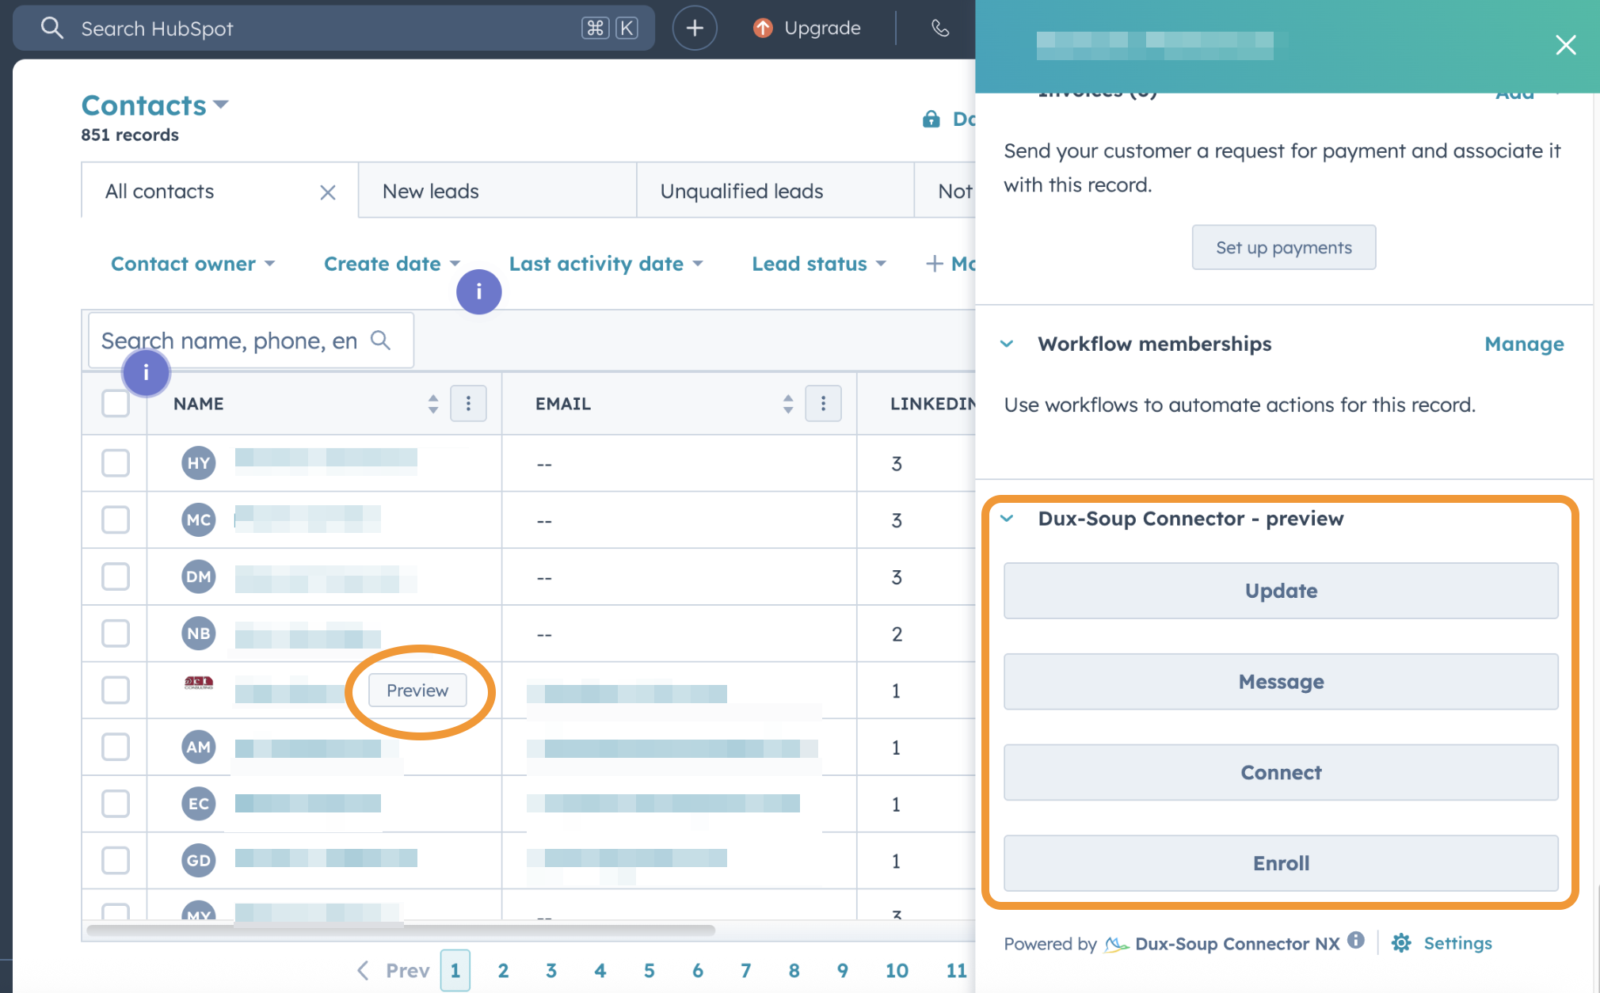Click purple info bubble near Create date
The width and height of the screenshot is (1600, 993).
click(x=478, y=292)
